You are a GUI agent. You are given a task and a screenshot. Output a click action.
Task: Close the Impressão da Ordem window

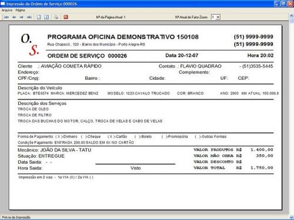click(290, 4)
